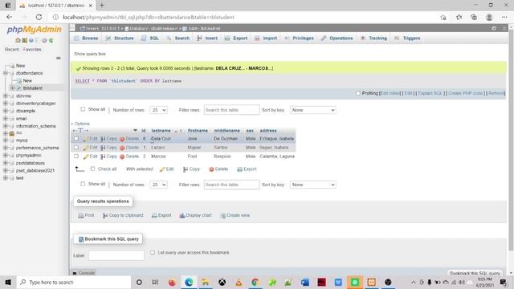Expand the dbhrmo database node
Image resolution: width=514 pixels, height=289 pixels.
click(6, 96)
